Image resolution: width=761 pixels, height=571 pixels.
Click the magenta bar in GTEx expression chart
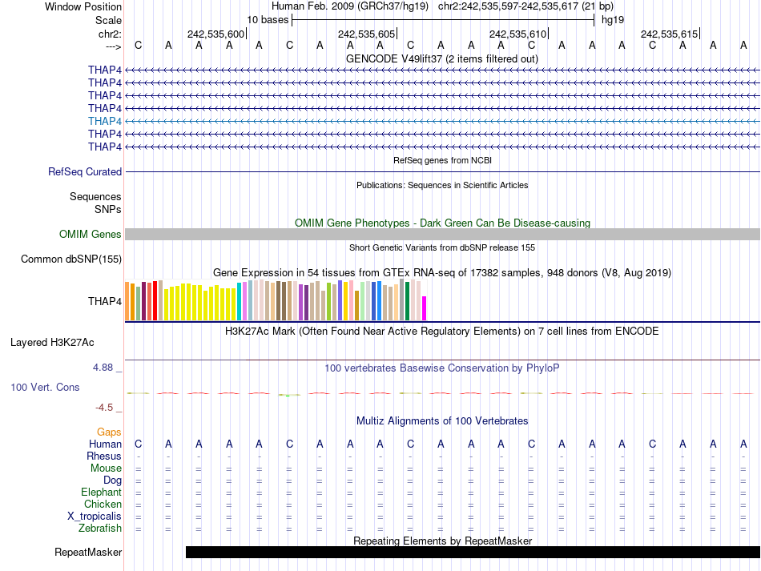coord(425,308)
